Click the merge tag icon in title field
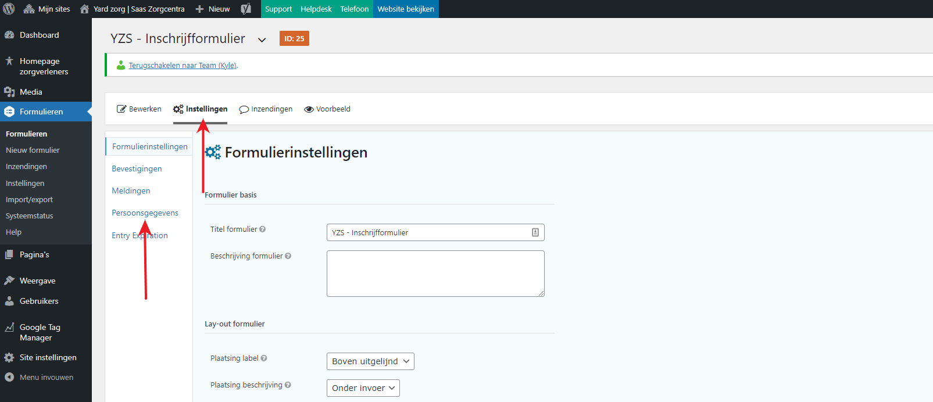933x402 pixels. [535, 232]
